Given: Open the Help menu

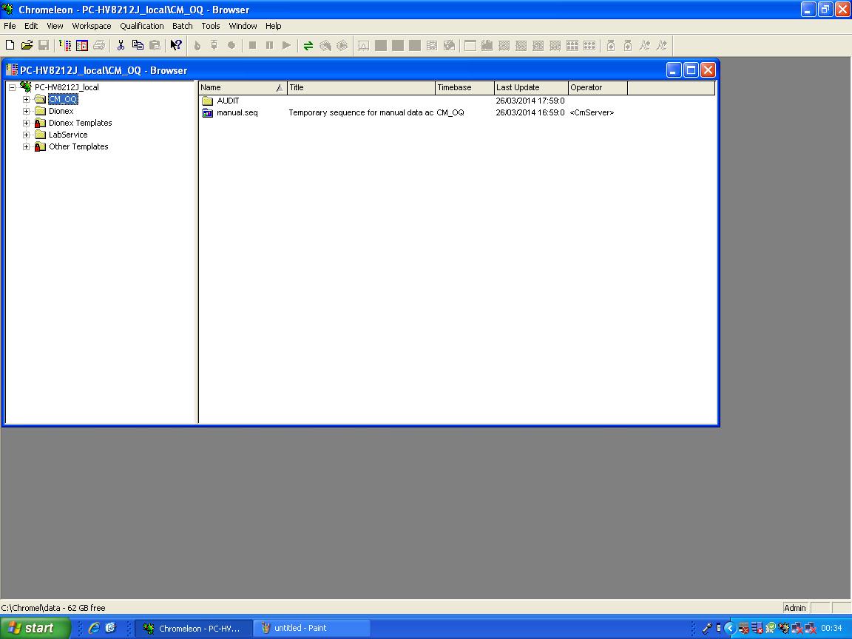Looking at the screenshot, I should pos(274,26).
